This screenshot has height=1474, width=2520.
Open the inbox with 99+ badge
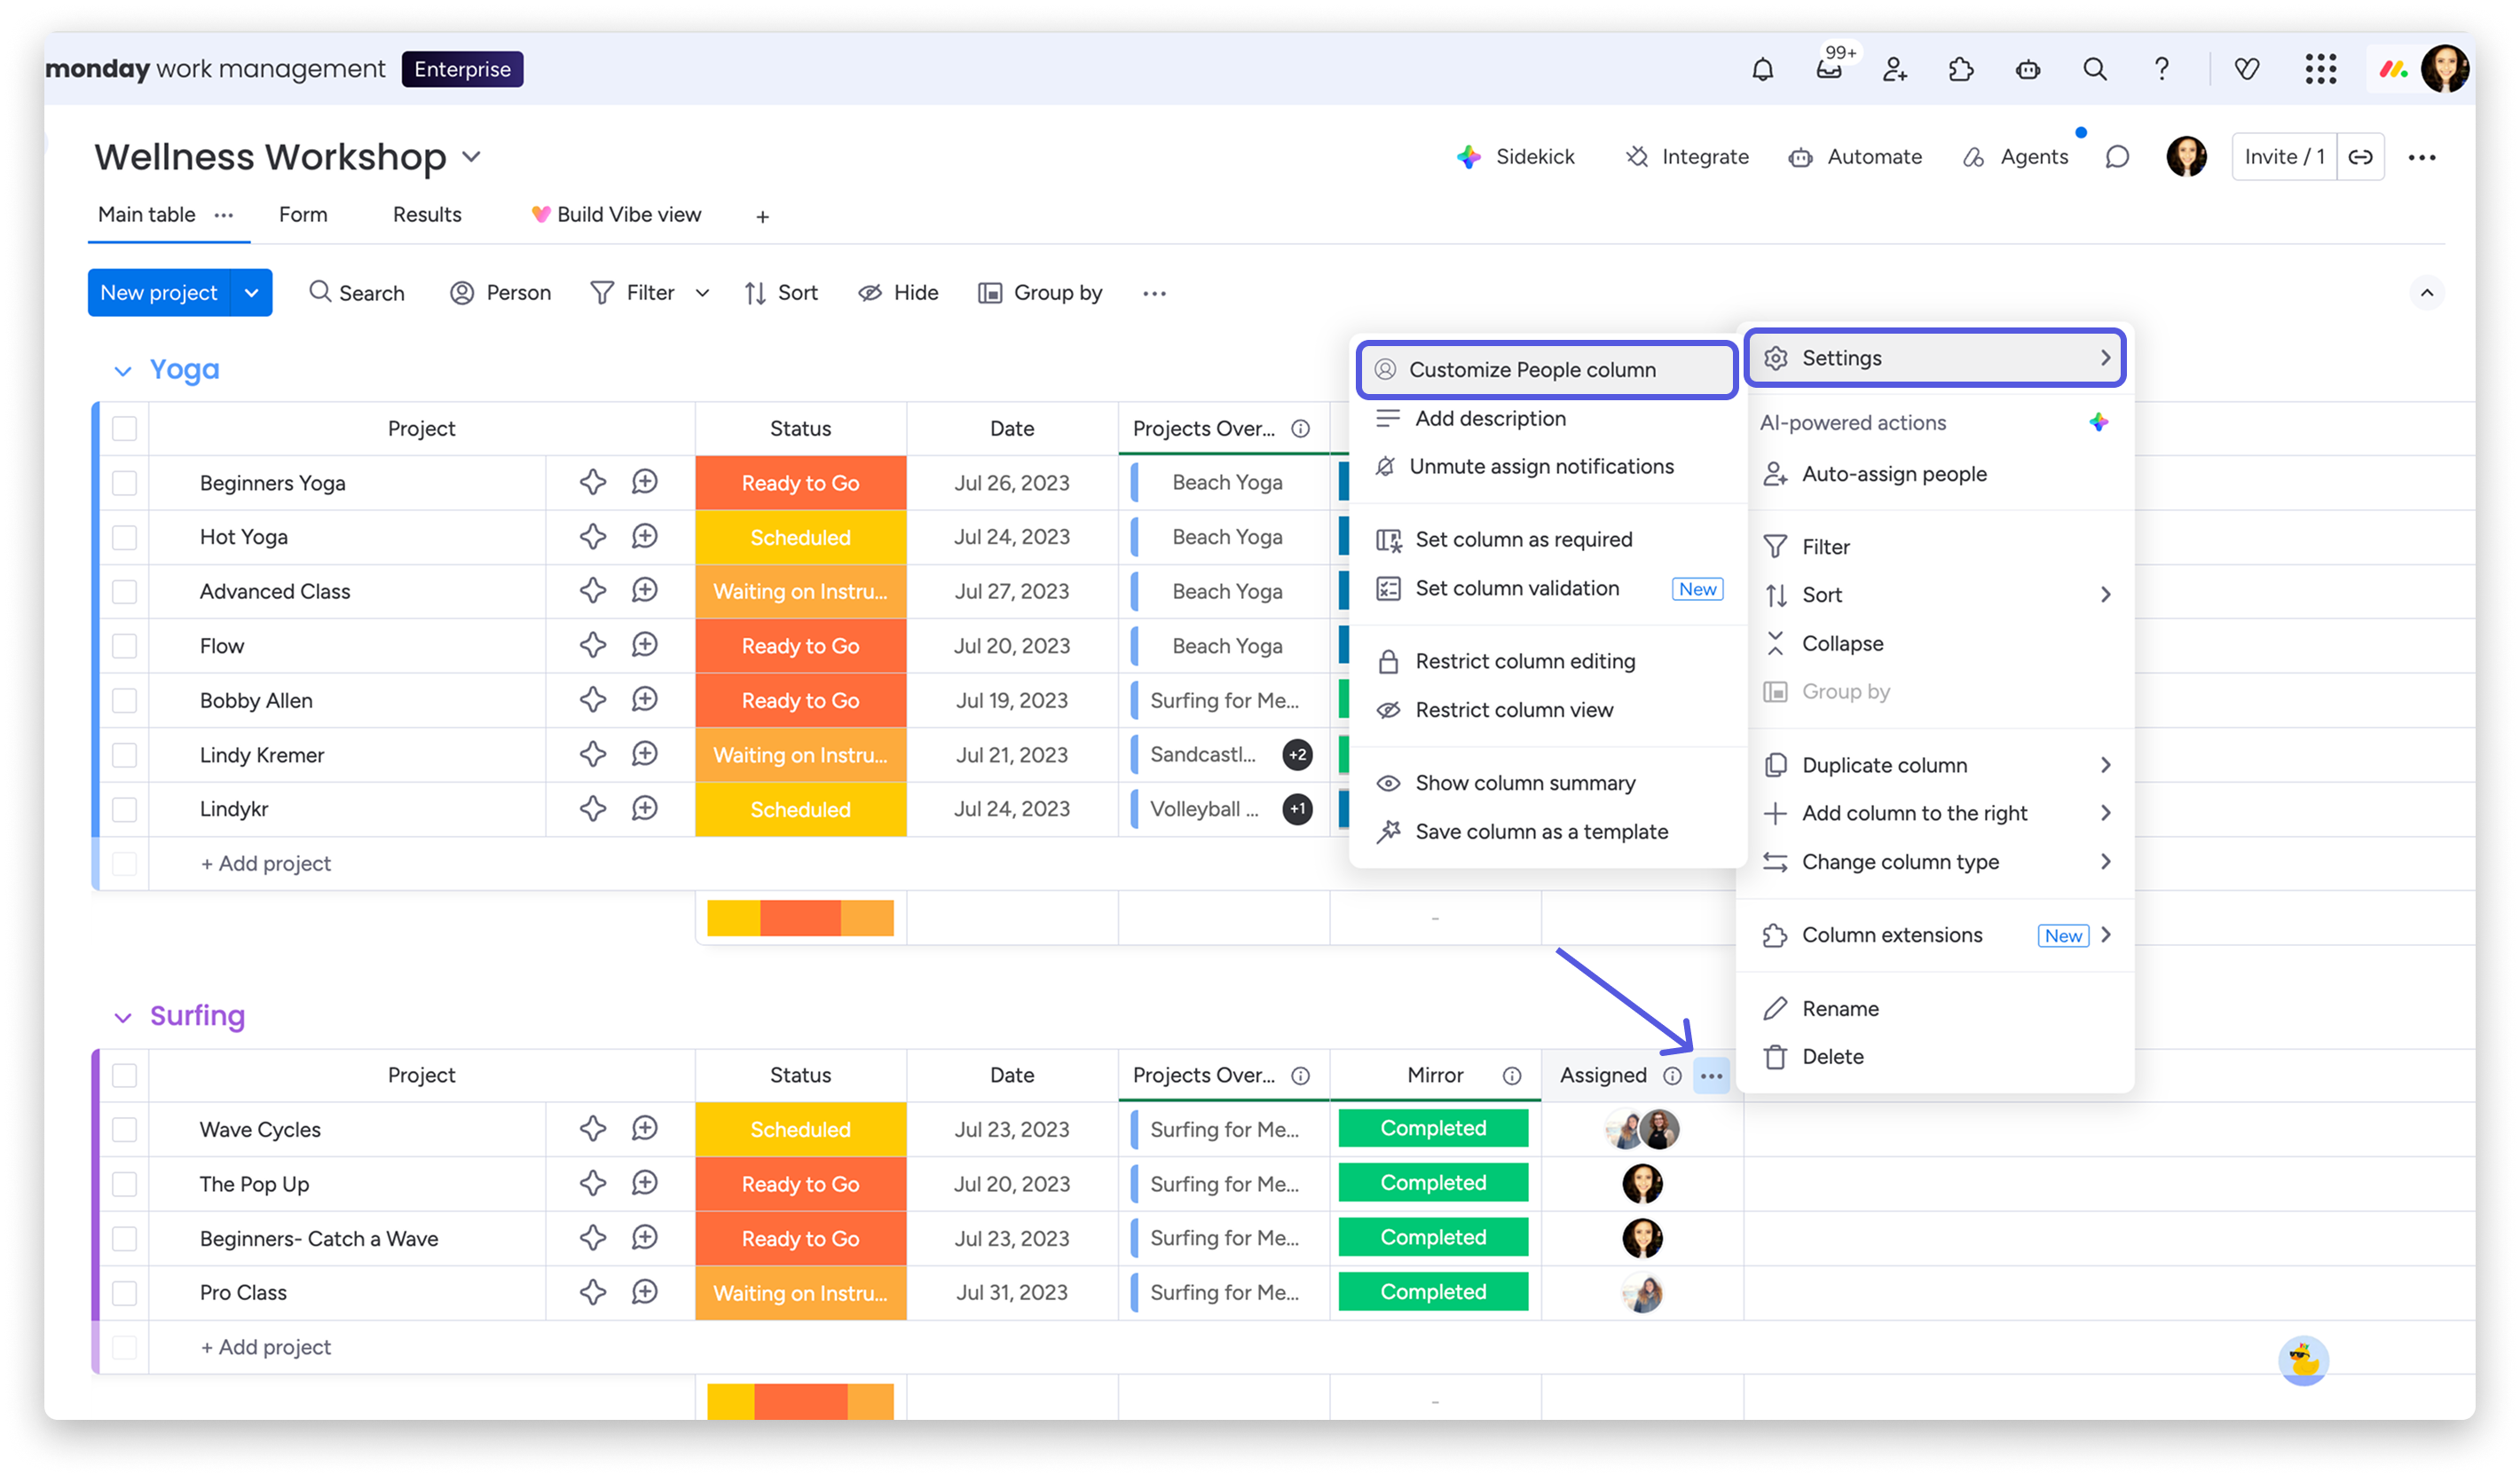point(1829,69)
